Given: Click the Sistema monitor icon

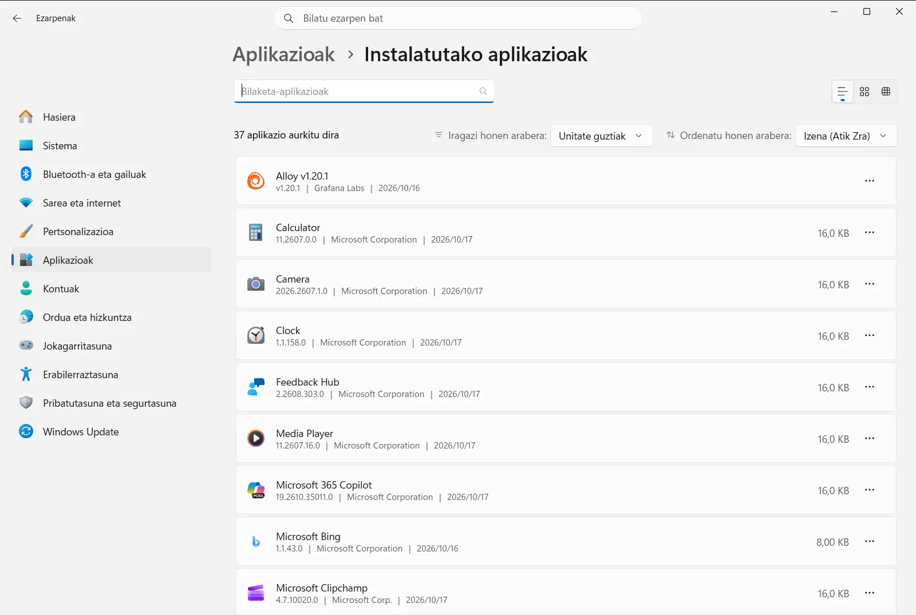Looking at the screenshot, I should point(26,145).
